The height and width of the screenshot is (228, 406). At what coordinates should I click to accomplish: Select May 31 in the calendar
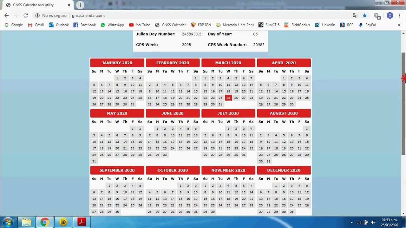pyautogui.click(x=94, y=161)
